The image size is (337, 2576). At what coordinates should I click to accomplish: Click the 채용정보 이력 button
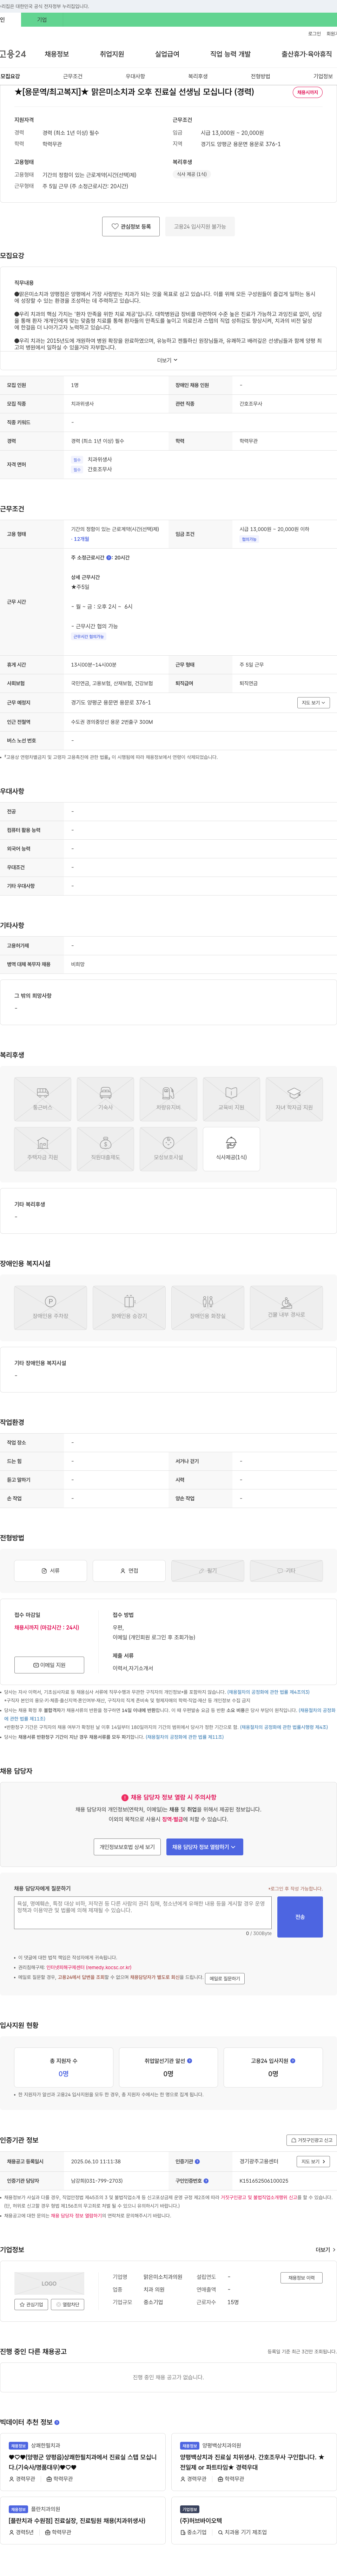click(301, 2278)
